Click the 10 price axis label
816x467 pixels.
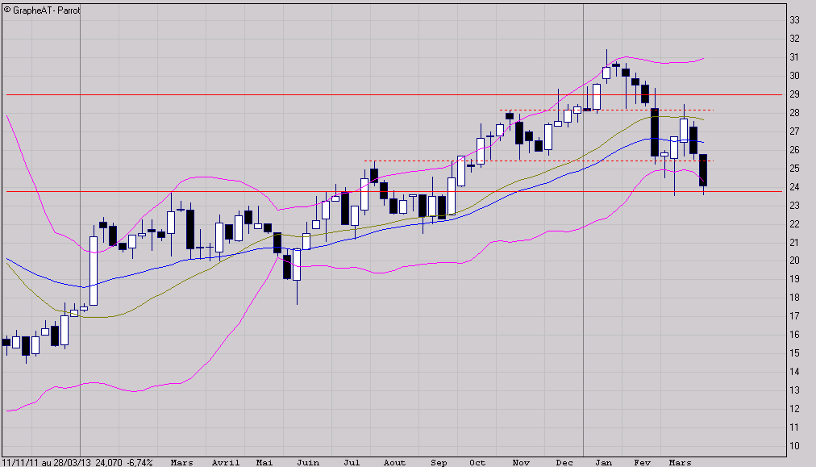coord(795,446)
